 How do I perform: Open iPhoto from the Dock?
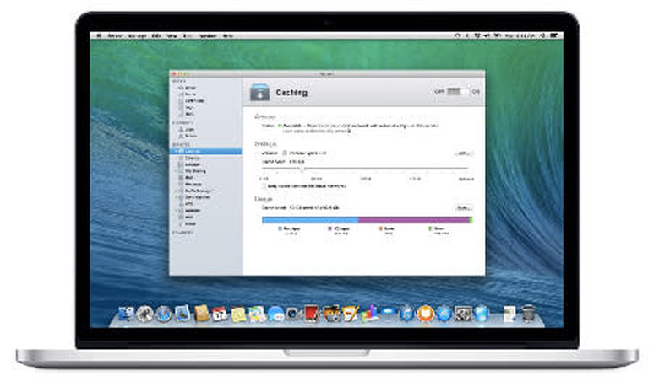pos(332,314)
